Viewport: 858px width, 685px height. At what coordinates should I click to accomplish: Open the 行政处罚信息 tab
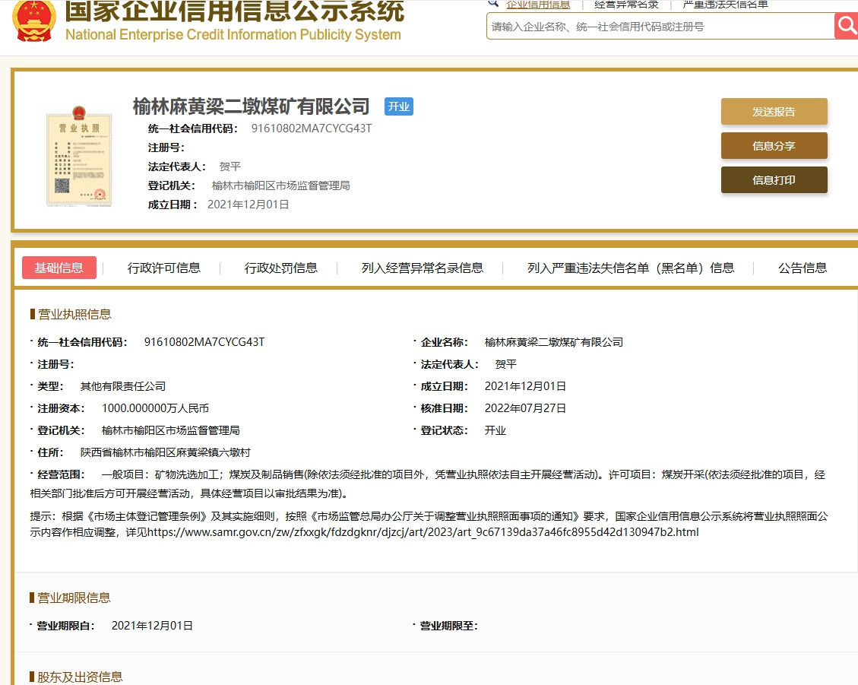pyautogui.click(x=281, y=268)
